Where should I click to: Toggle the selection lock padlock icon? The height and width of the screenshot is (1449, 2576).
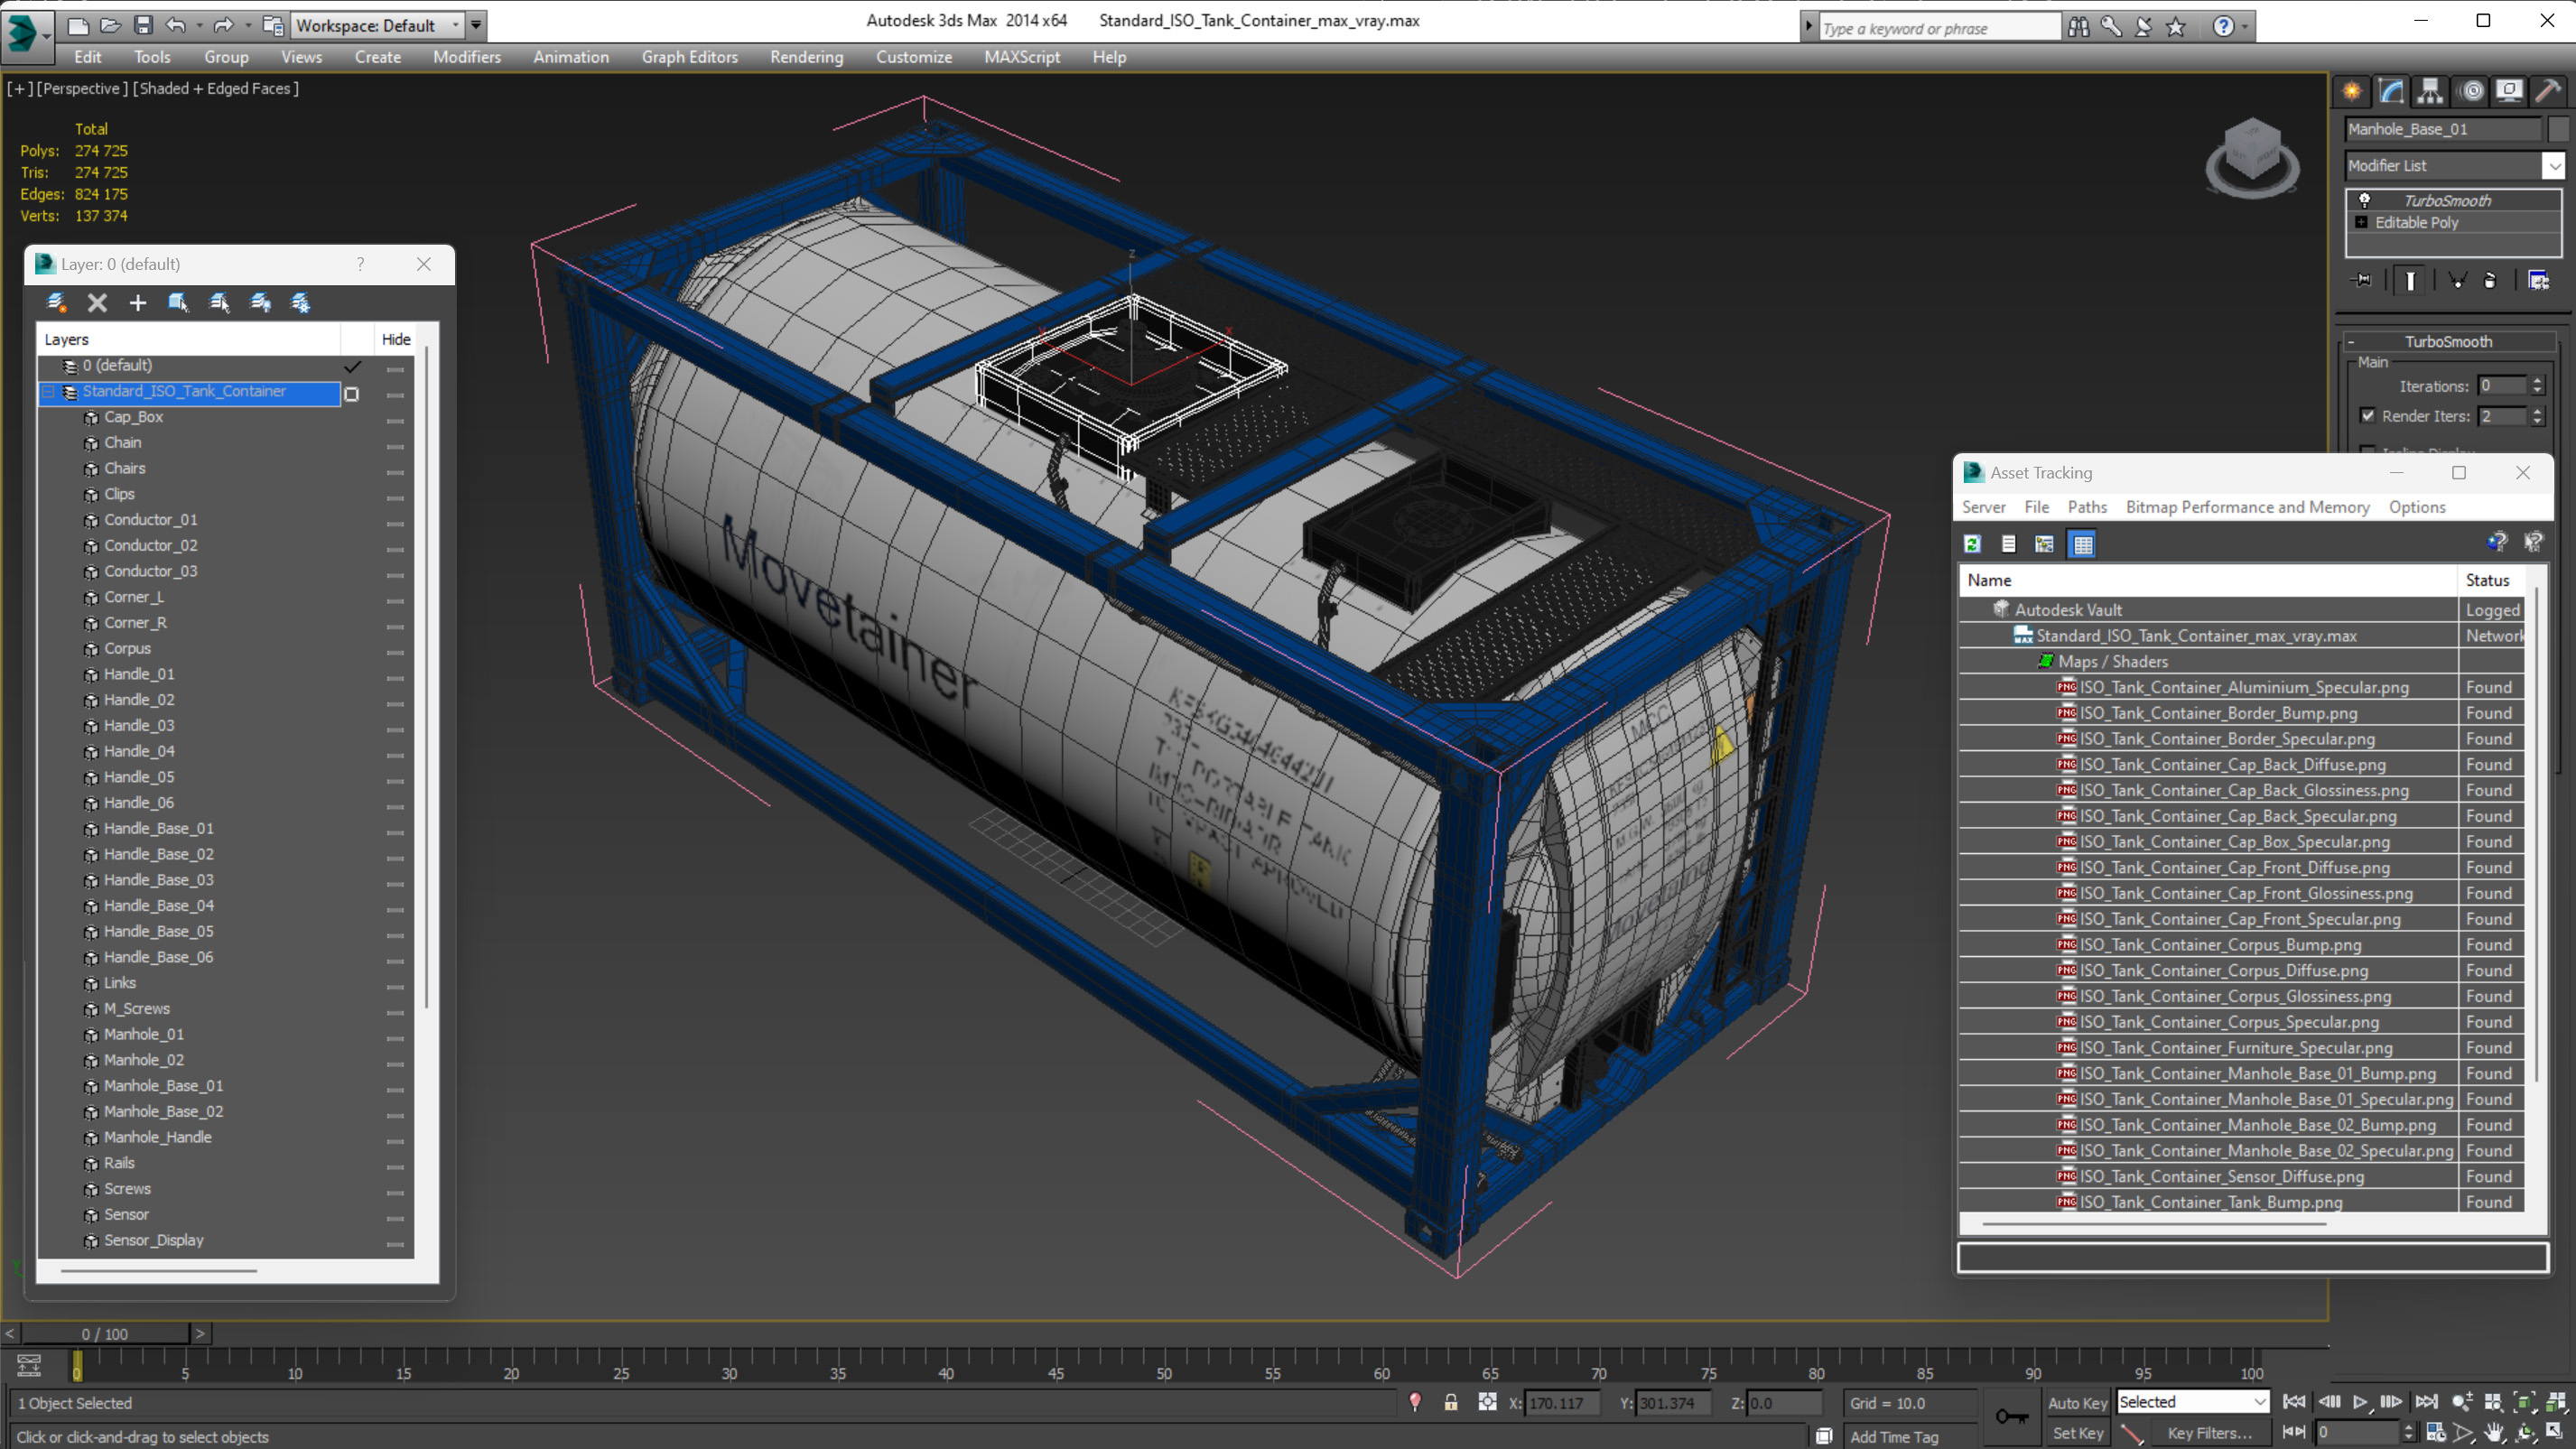(x=1450, y=1403)
